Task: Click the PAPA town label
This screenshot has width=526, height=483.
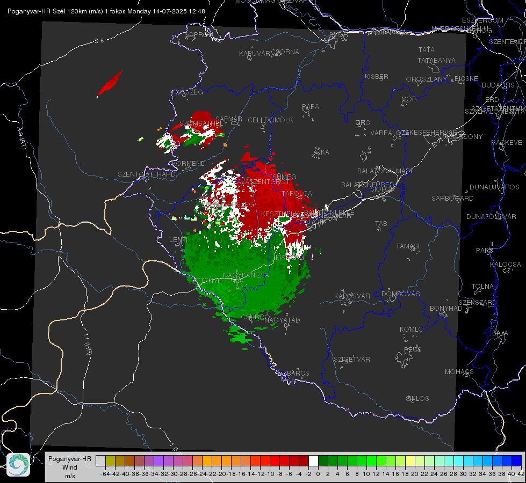Action: click(311, 107)
